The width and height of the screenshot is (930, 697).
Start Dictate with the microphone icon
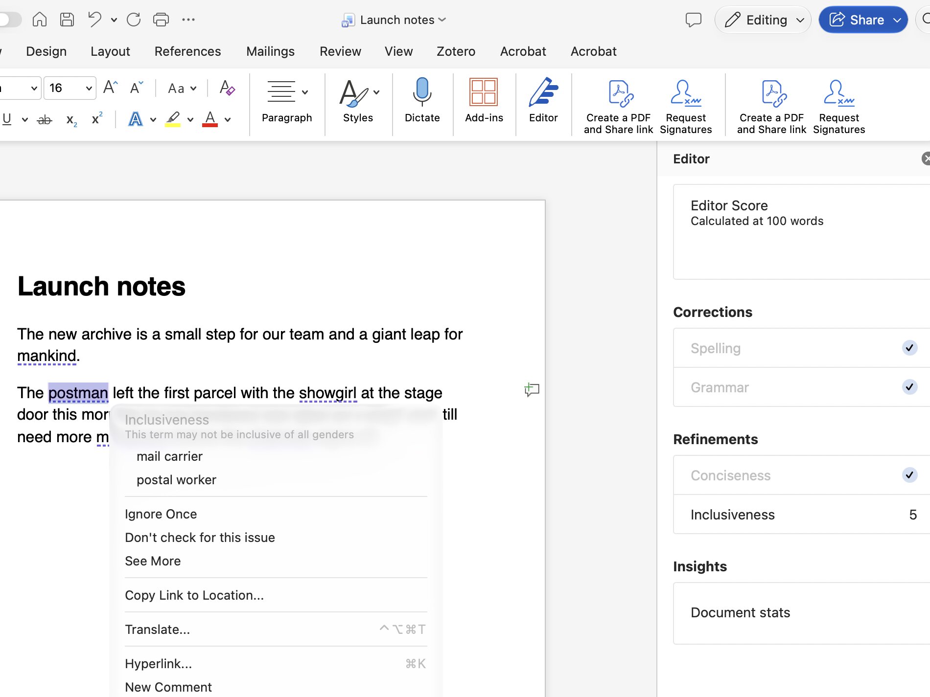click(x=422, y=100)
